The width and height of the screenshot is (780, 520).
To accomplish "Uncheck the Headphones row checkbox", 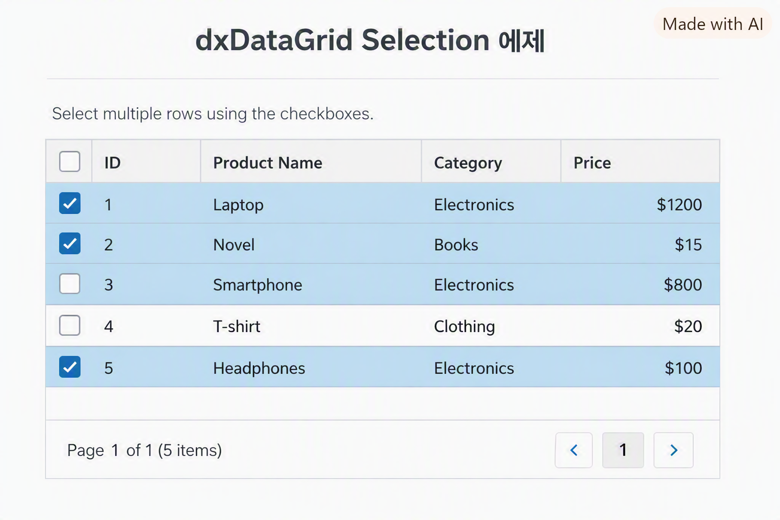I will tap(70, 367).
